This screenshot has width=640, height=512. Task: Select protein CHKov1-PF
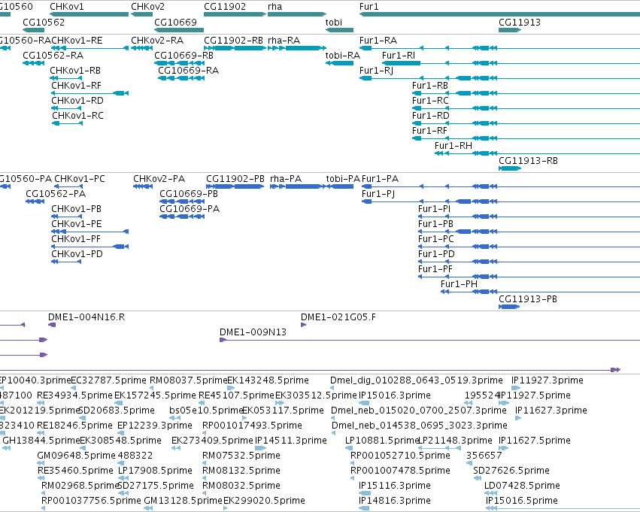point(76,239)
